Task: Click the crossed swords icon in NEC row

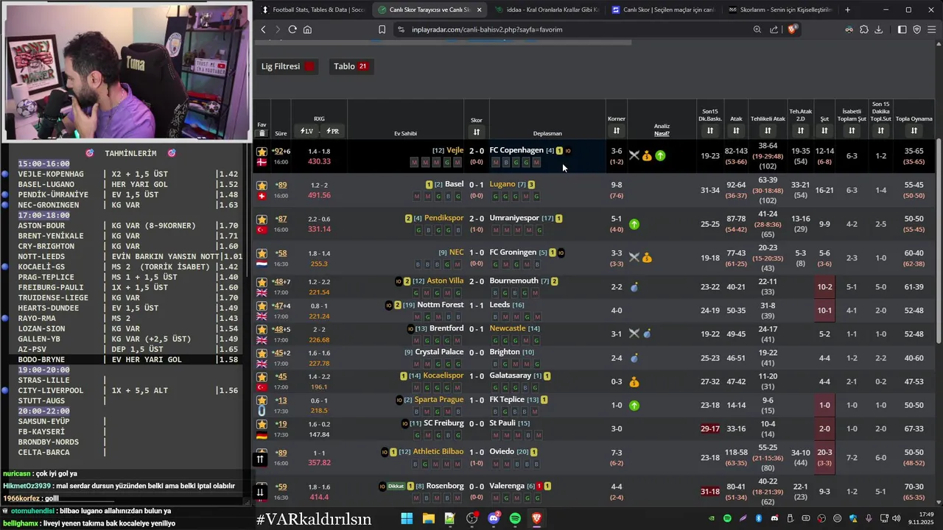Action: pyautogui.click(x=634, y=258)
